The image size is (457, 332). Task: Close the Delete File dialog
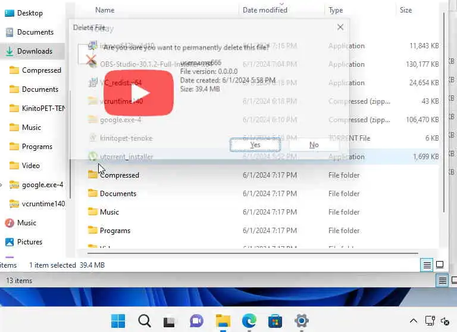pos(340,27)
